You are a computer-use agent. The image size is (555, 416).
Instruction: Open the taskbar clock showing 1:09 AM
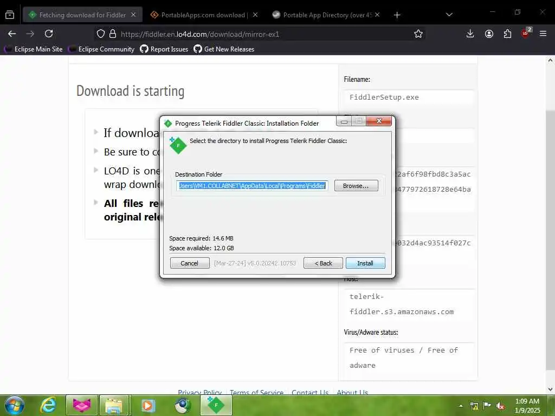pos(527,406)
